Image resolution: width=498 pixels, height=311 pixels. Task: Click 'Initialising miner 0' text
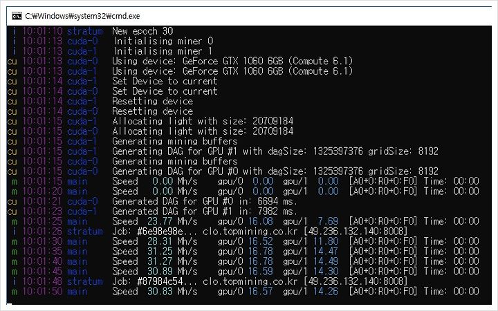163,41
